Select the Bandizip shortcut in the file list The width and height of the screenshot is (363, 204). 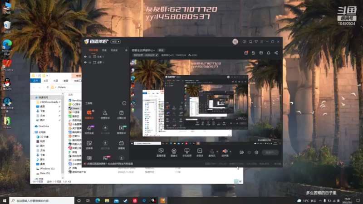coord(75,100)
